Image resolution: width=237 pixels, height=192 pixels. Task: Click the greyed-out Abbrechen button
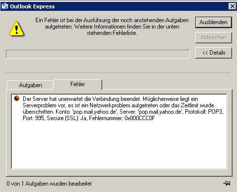(213, 37)
